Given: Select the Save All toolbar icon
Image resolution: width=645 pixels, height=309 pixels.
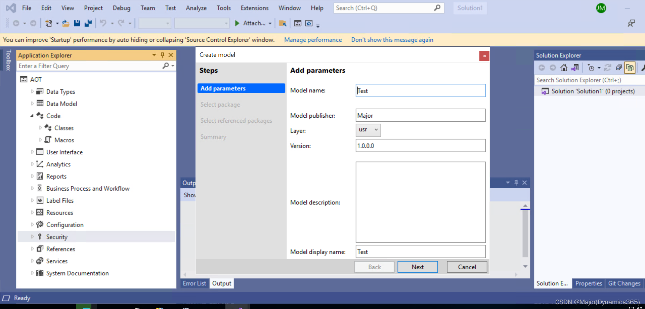Looking at the screenshot, I should (88, 23).
